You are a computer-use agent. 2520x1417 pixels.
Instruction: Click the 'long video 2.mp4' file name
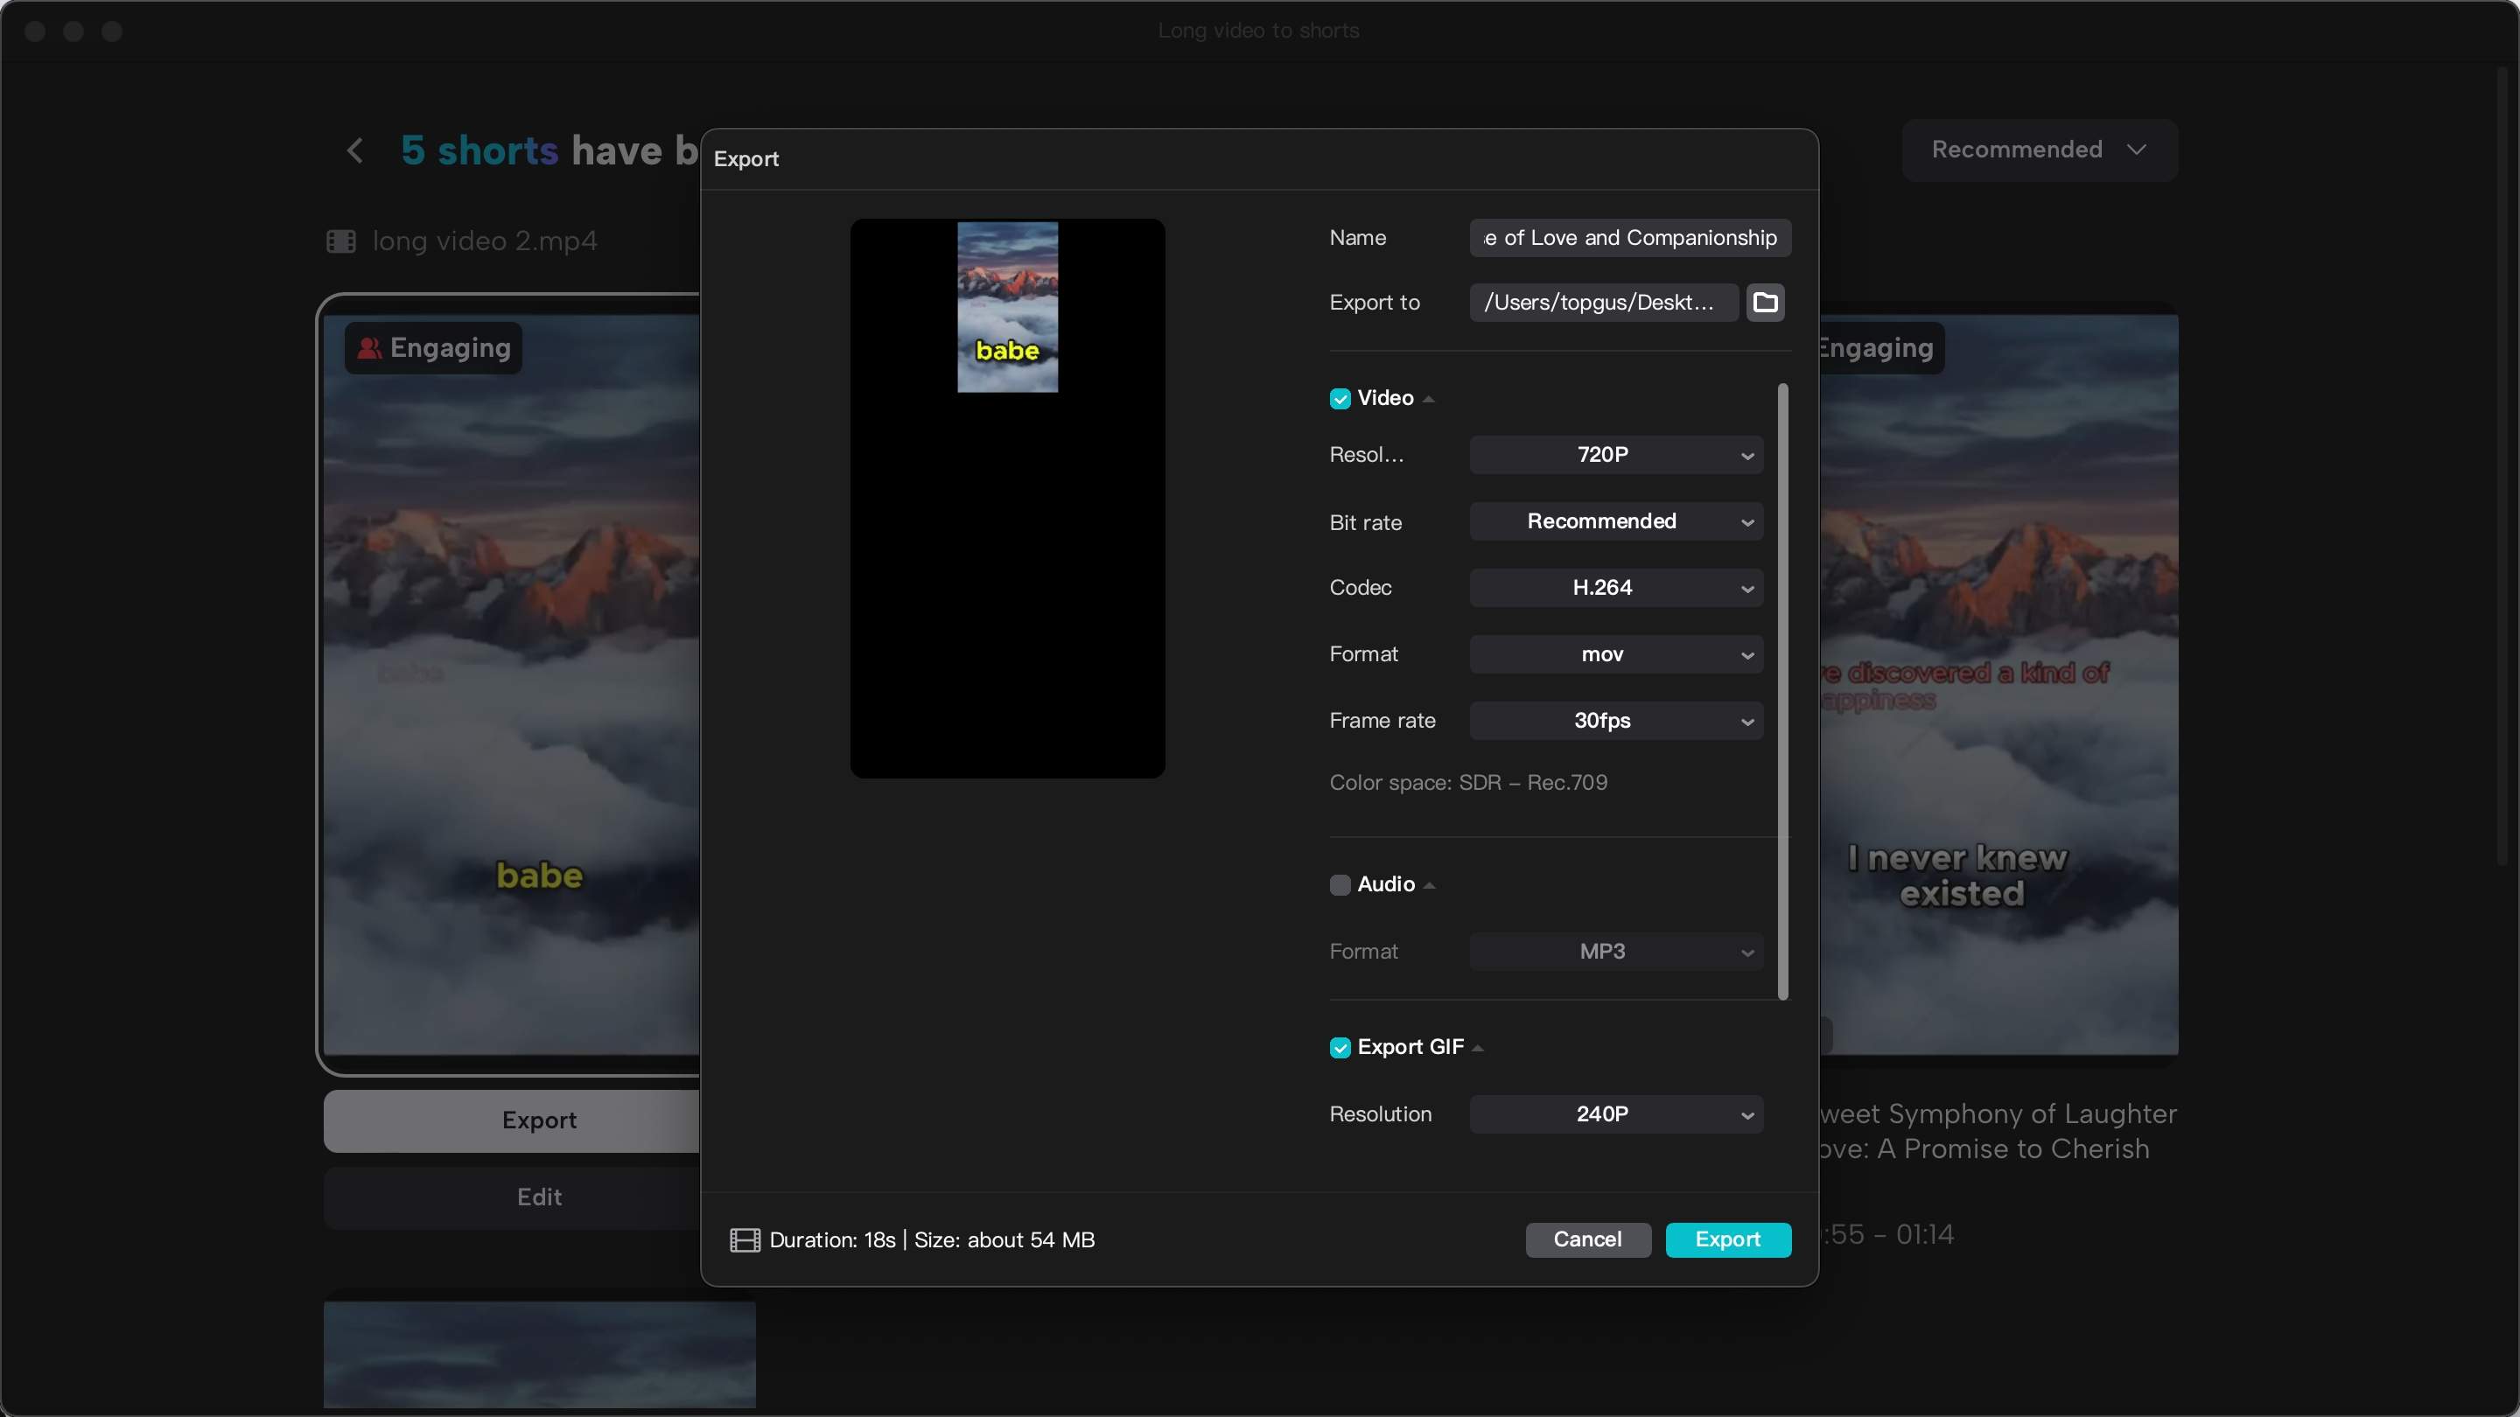pyautogui.click(x=484, y=241)
